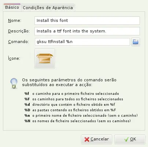148x147 pixels.
Task: Click the lightbulb hint icon
Action: [x=14, y=83]
